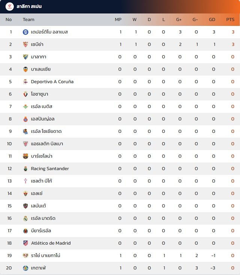This screenshot has width=240, height=275.
Task: Click the G+ column header
Action: coord(179,20)
